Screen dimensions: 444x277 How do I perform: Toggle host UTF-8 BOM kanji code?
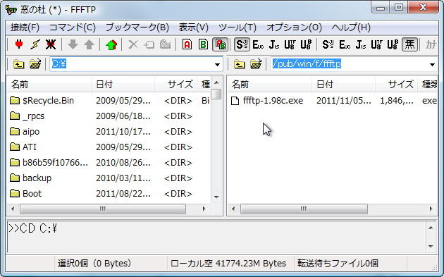click(307, 44)
